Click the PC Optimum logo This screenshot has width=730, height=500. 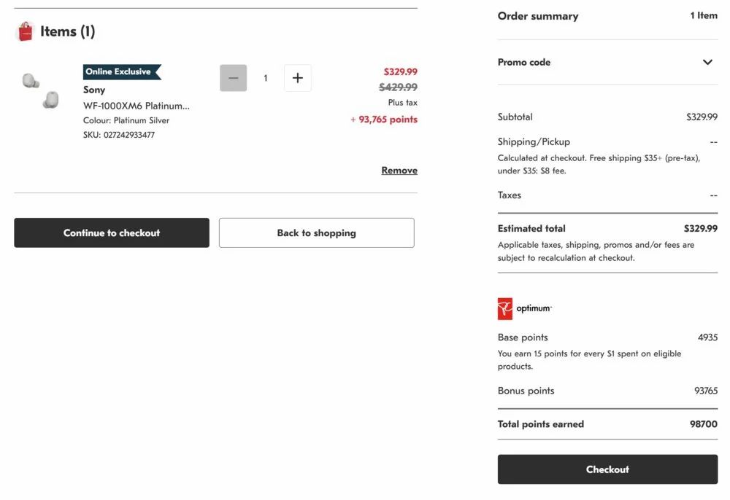point(525,308)
